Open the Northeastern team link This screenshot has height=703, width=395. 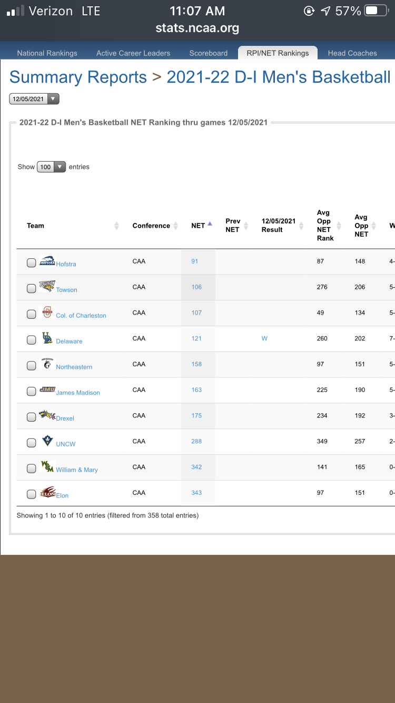[x=74, y=367]
